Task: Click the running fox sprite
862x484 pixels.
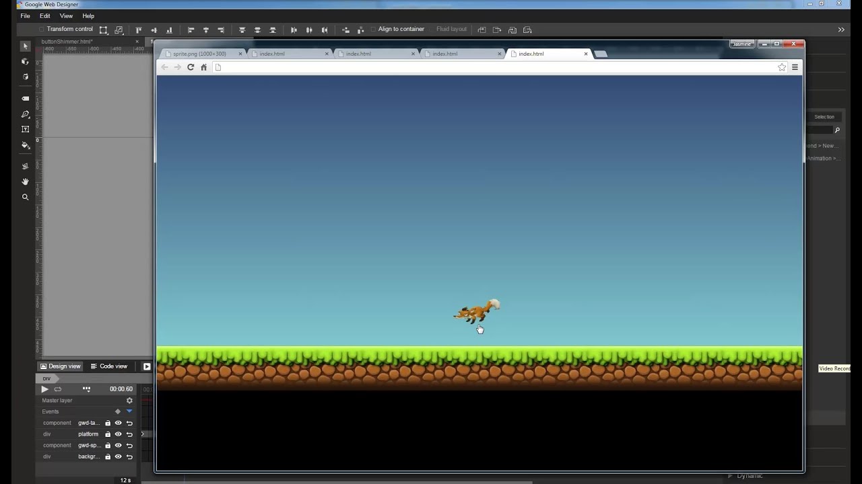Action: point(477,311)
